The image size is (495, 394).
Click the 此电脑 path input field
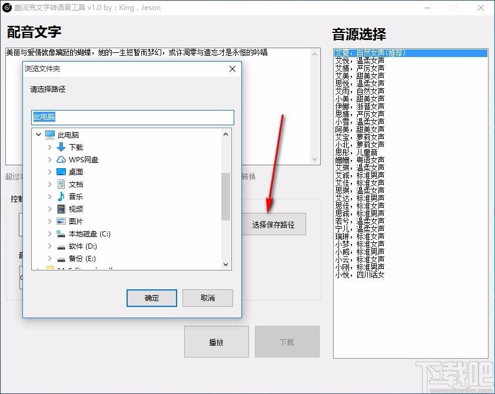pyautogui.click(x=132, y=117)
